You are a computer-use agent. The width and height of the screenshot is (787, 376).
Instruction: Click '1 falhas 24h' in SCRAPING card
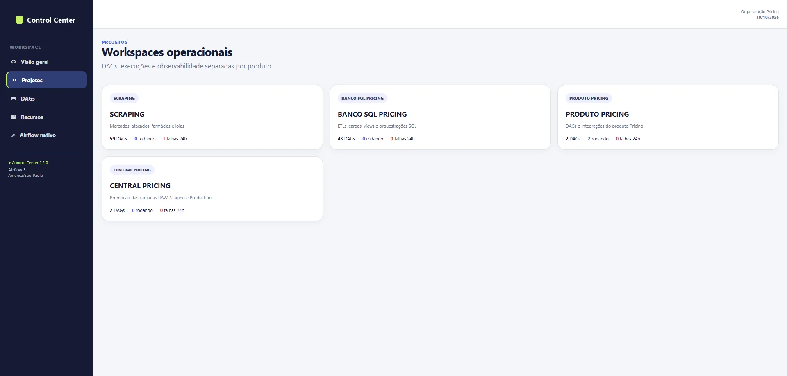(175, 139)
